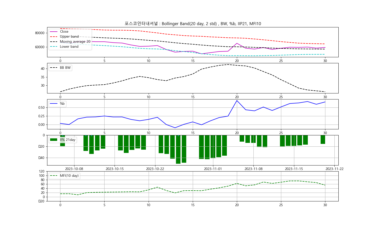Click the 35 tick on BB BW axis
The height and width of the screenshot is (226, 376).
(43, 77)
